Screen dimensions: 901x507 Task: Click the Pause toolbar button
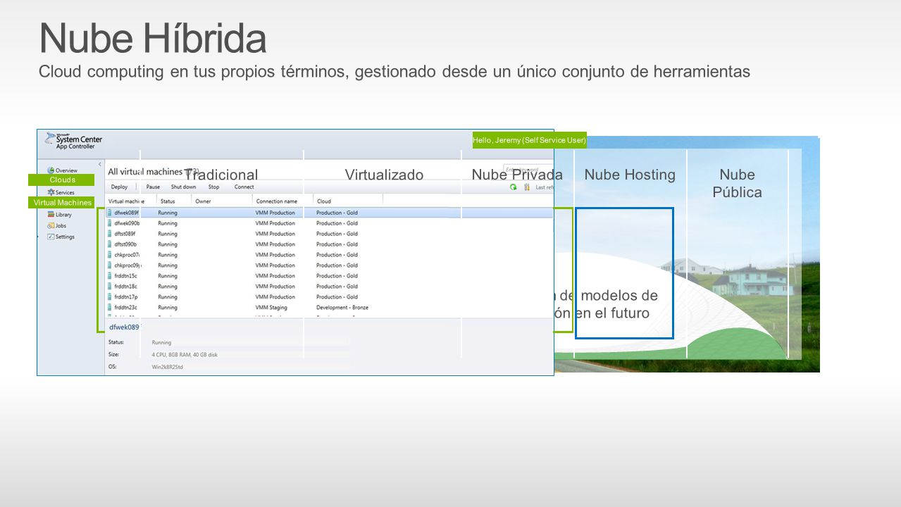point(153,187)
